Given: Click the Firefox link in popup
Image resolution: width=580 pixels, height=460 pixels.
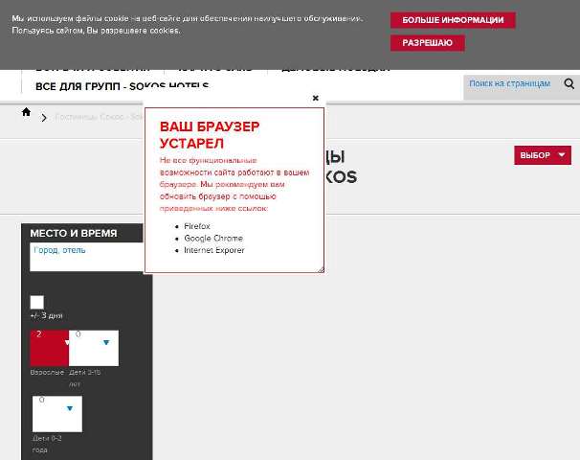Looking at the screenshot, I should tap(197, 226).
